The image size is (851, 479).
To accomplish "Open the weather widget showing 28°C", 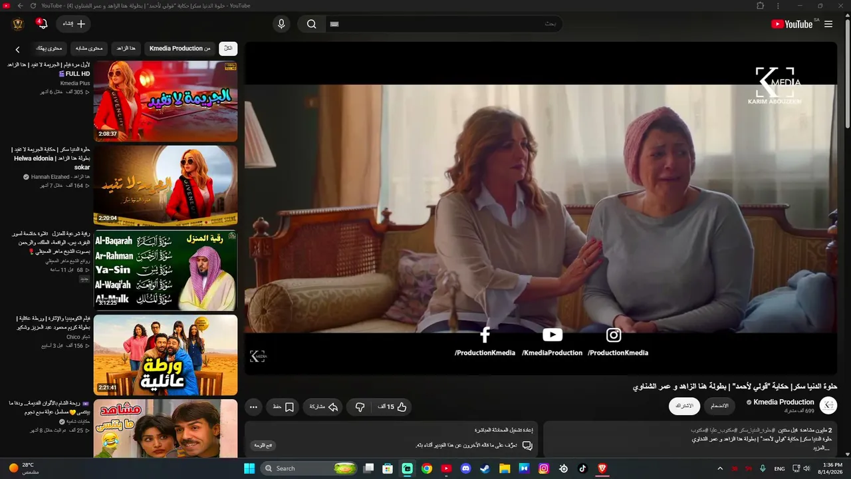I will pyautogui.click(x=25, y=468).
